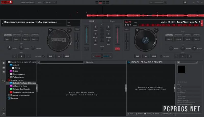The image size is (204, 117).
Task: Select third pad mode tab on left deck
Action: coord(26,35)
